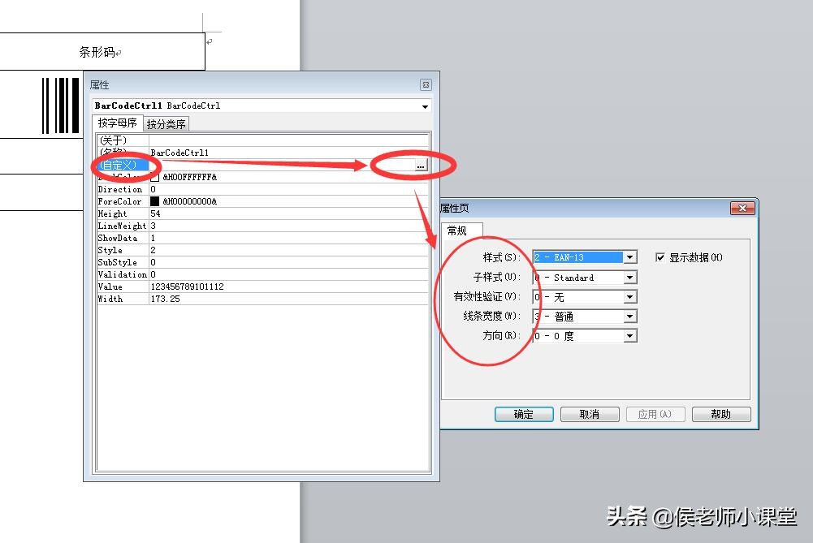This screenshot has height=543, width=813.
Task: Expand the 样式 dropdown arrow showing EAN-13
Action: 629,257
